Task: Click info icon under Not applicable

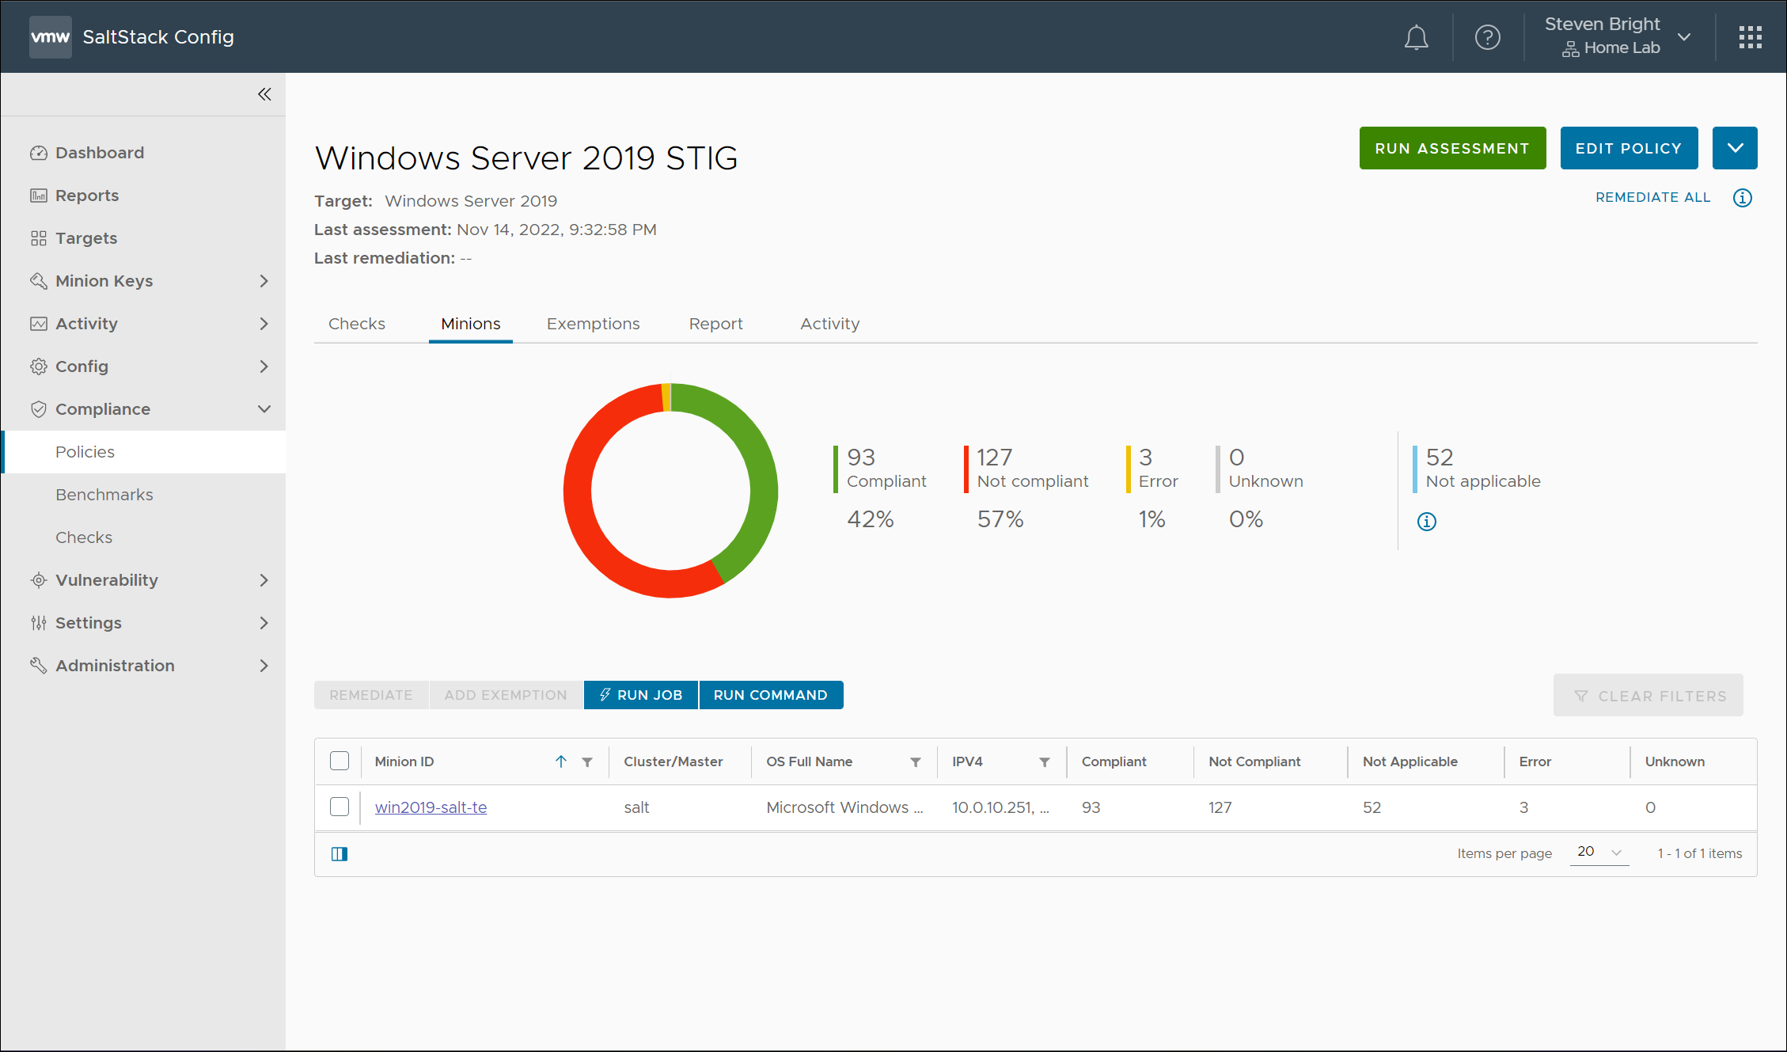Action: tap(1426, 522)
